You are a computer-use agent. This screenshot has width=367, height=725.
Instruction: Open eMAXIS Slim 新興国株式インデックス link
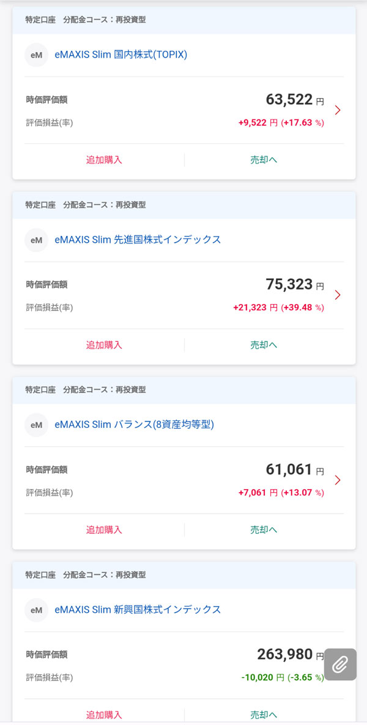138,610
